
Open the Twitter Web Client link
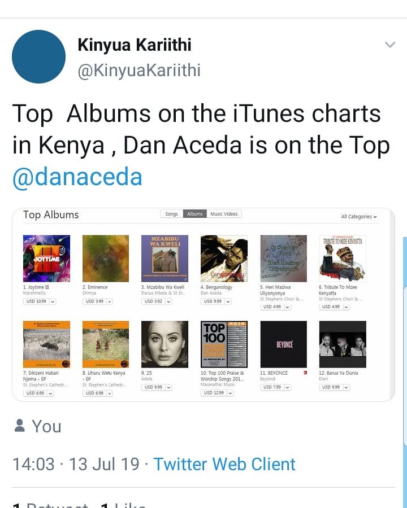click(x=224, y=464)
